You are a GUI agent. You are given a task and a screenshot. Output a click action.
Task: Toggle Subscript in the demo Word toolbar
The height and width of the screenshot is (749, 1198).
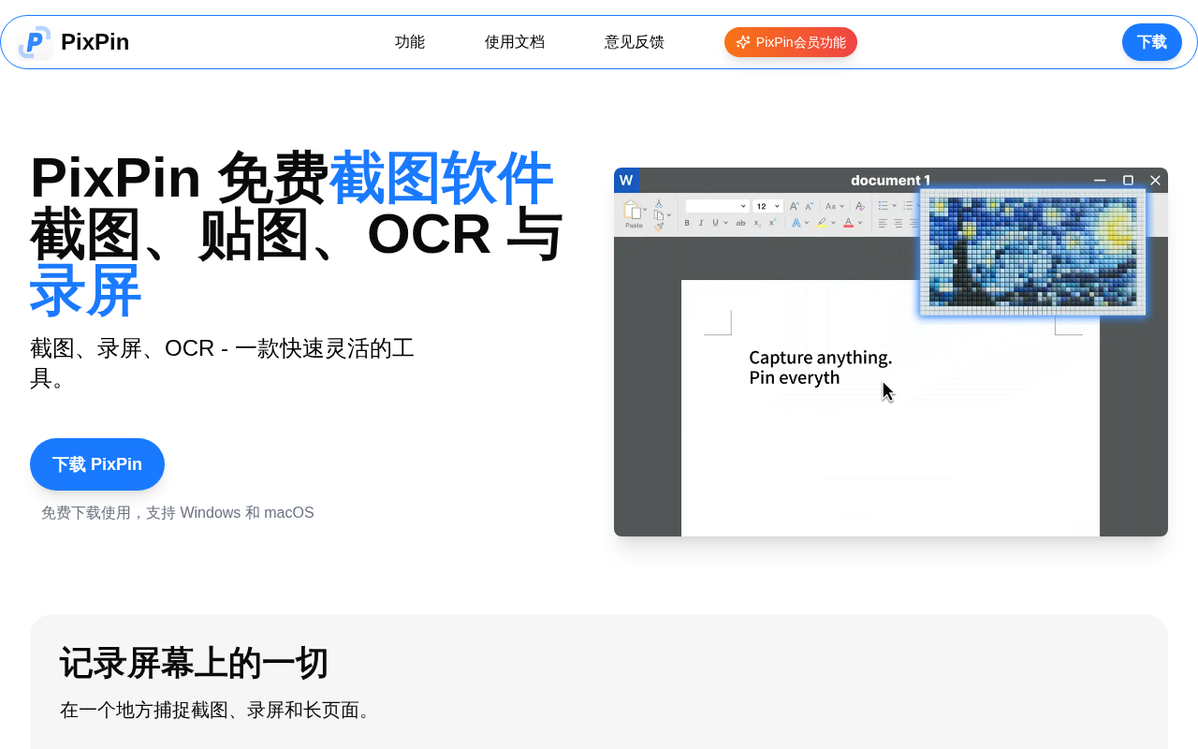point(757,223)
